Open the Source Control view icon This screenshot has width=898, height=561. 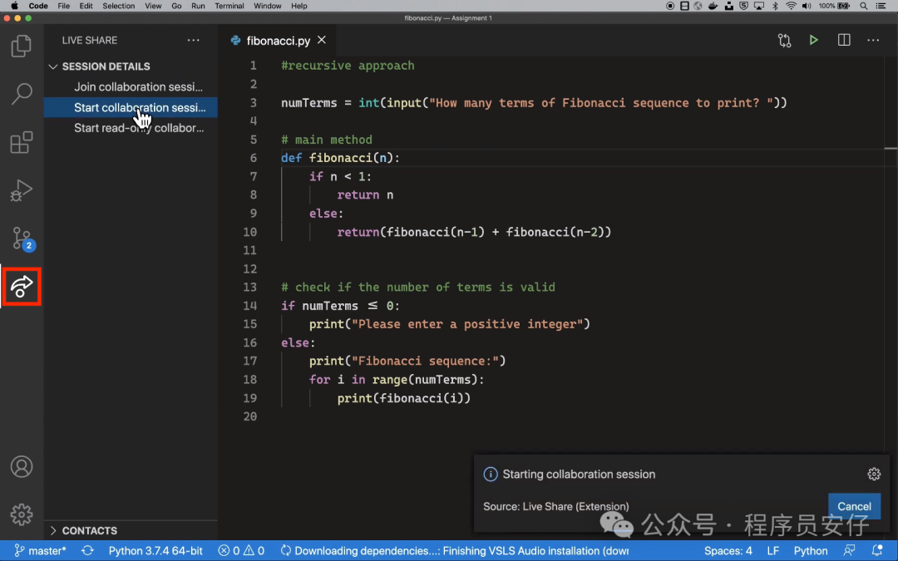[22, 239]
